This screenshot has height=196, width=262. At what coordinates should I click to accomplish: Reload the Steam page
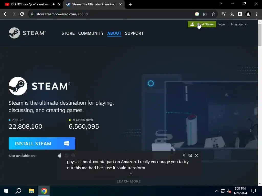coord(22,14)
